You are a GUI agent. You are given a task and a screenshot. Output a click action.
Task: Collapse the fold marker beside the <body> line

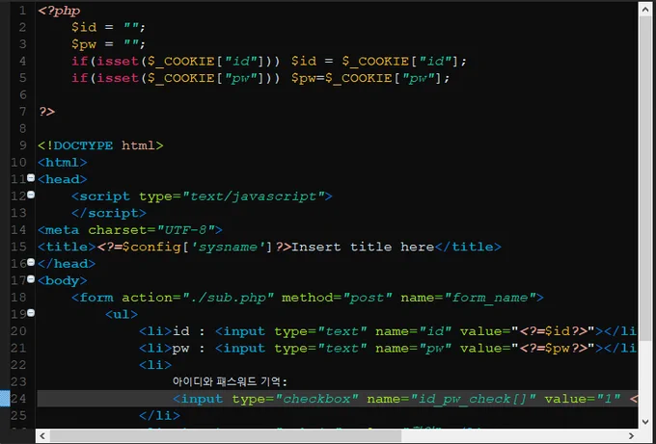31,279
